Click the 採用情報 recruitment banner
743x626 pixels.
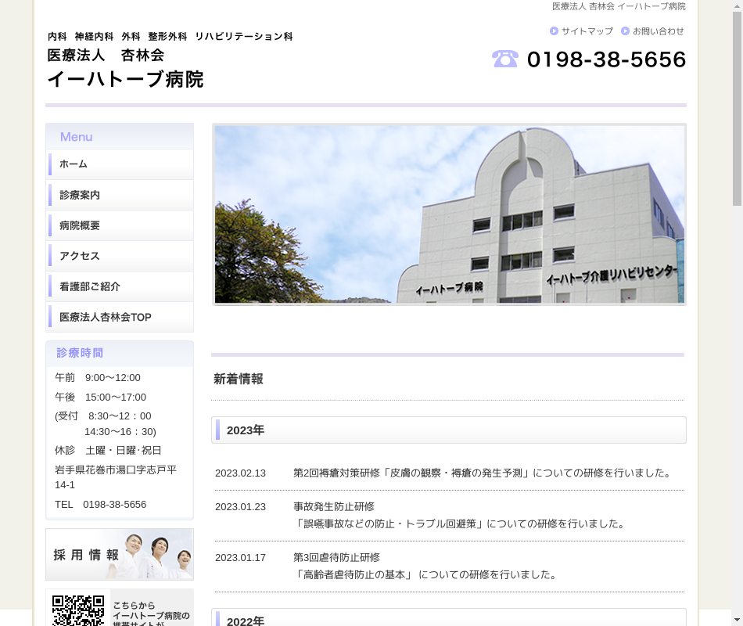pyautogui.click(x=120, y=554)
